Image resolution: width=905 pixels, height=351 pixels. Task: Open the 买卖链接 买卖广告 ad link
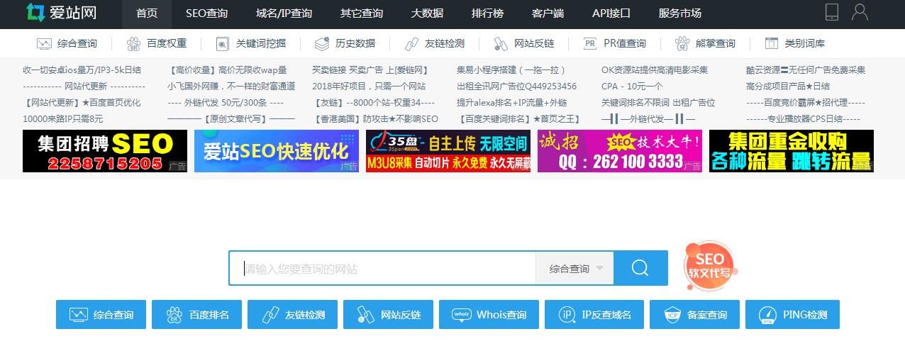(371, 70)
